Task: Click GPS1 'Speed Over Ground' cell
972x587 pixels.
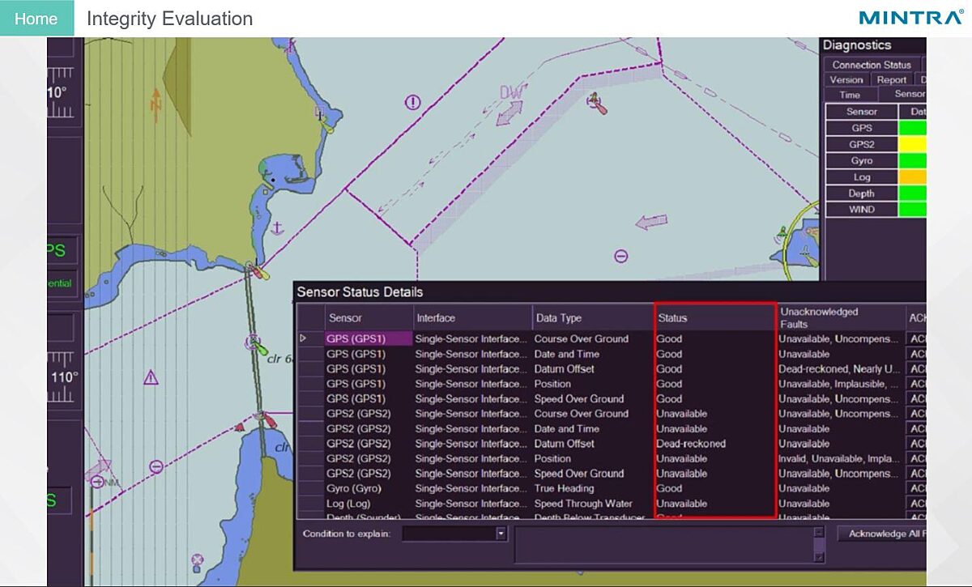Action: tap(593, 398)
